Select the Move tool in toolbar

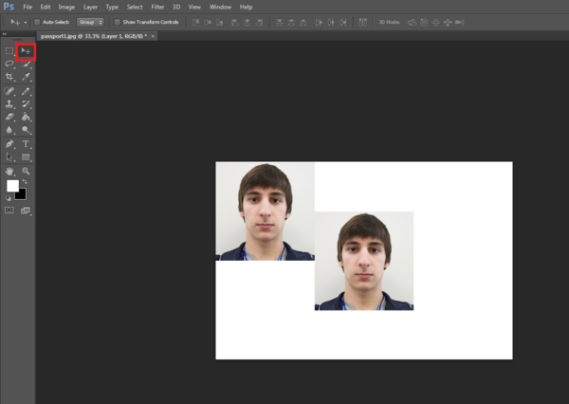(26, 51)
